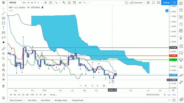
Task: Open the watchlist sidebar panel
Action: [181, 3]
